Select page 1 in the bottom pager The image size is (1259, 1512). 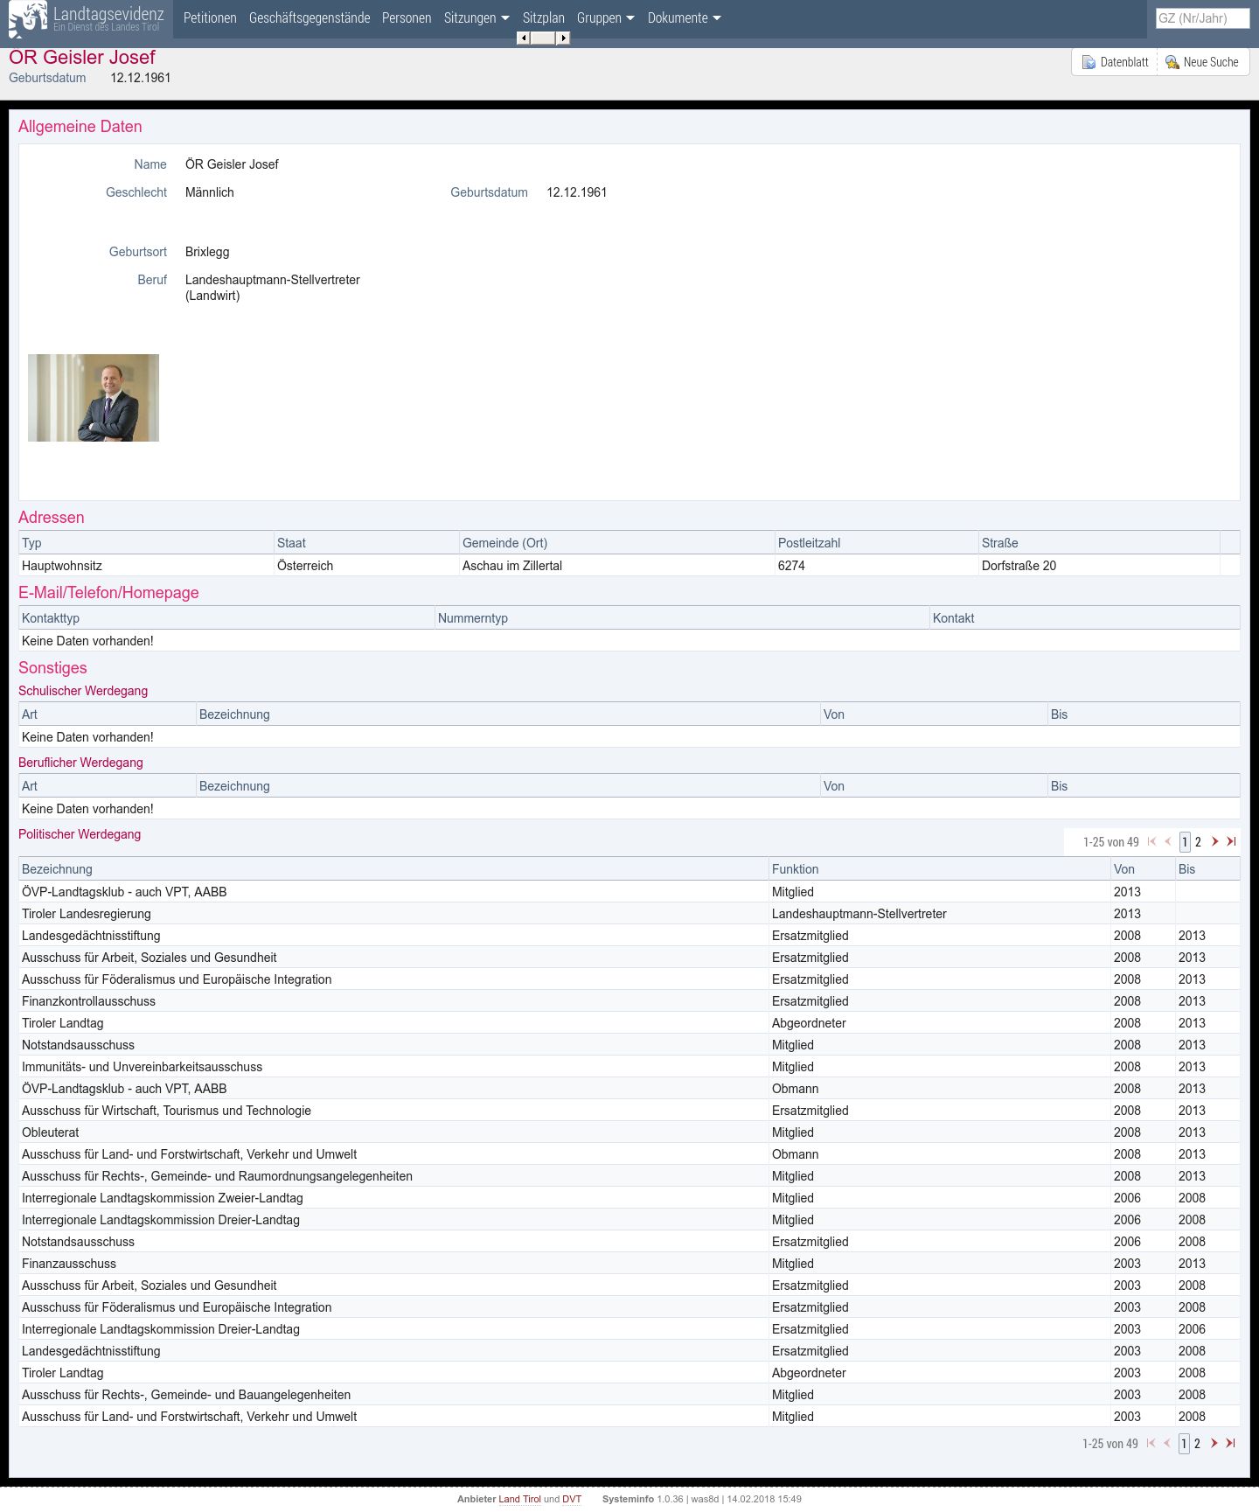tap(1184, 1444)
